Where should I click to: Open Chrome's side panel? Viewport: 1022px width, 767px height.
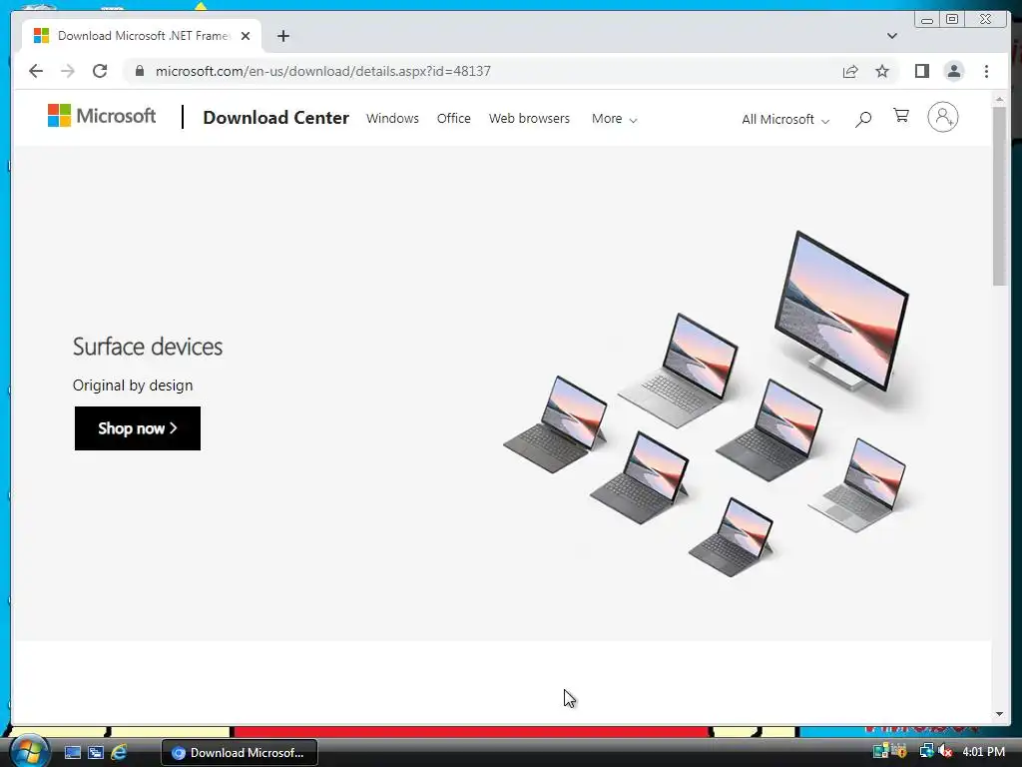click(x=921, y=71)
